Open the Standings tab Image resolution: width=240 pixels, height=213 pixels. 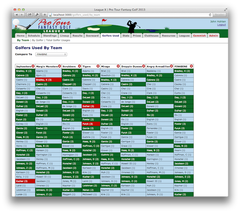point(49,36)
